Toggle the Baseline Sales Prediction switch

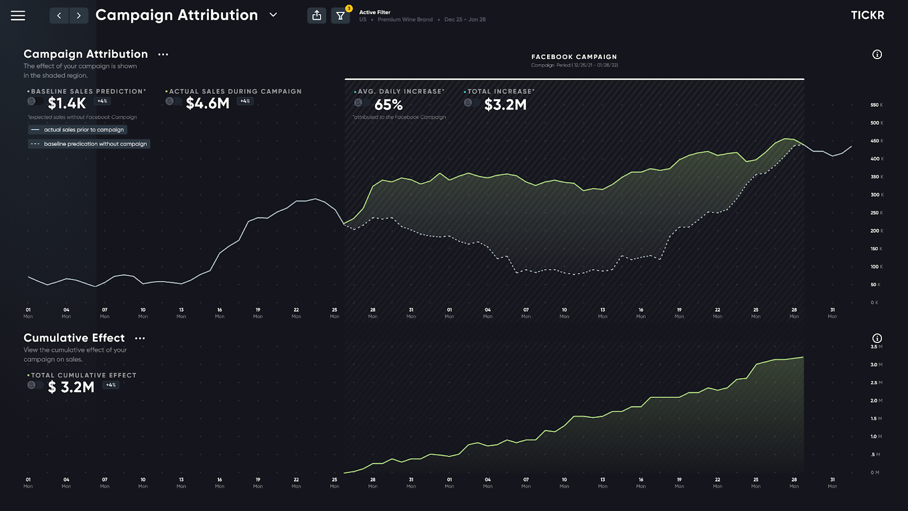click(x=35, y=102)
